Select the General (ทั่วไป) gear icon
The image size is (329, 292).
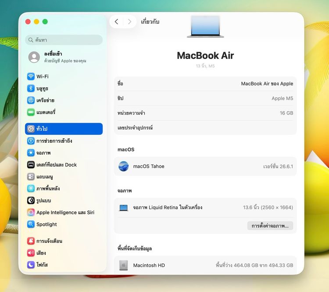pos(31,129)
